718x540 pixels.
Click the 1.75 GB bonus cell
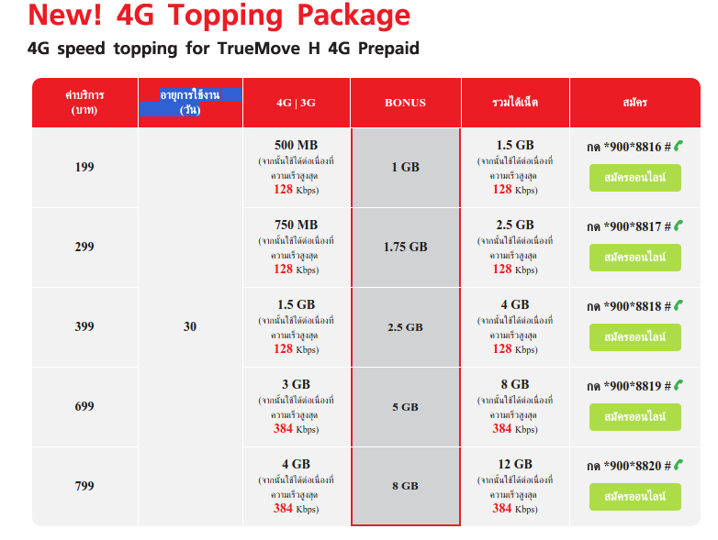pyautogui.click(x=405, y=247)
